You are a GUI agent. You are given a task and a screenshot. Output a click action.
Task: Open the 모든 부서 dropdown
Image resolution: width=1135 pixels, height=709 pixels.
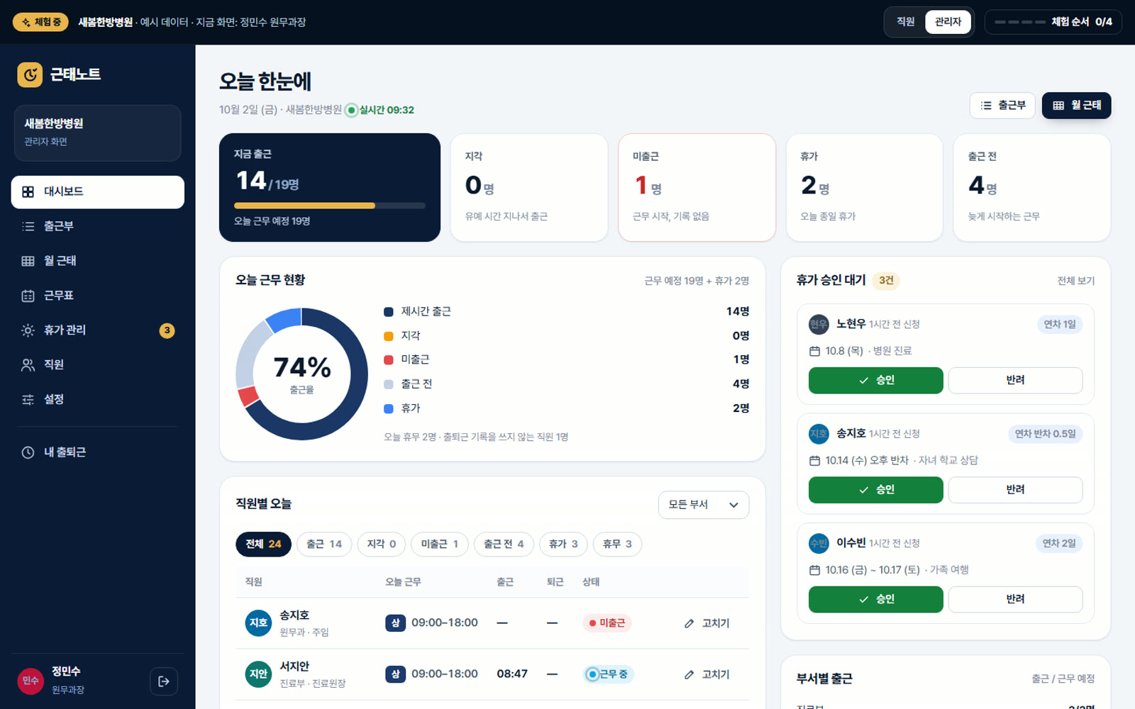pyautogui.click(x=704, y=505)
